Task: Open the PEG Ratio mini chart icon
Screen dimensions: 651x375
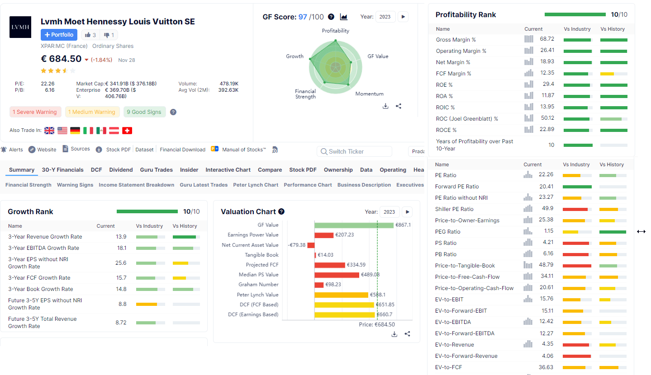Action: [528, 231]
